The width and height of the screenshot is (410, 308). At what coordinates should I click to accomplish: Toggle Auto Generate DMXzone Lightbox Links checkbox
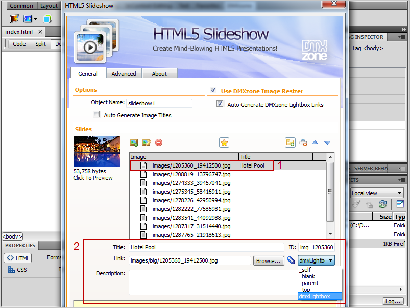click(x=220, y=104)
